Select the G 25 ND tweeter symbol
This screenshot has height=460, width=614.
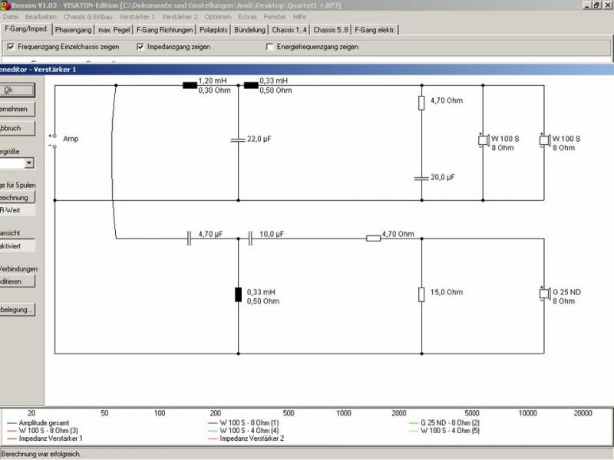pyautogui.click(x=545, y=293)
